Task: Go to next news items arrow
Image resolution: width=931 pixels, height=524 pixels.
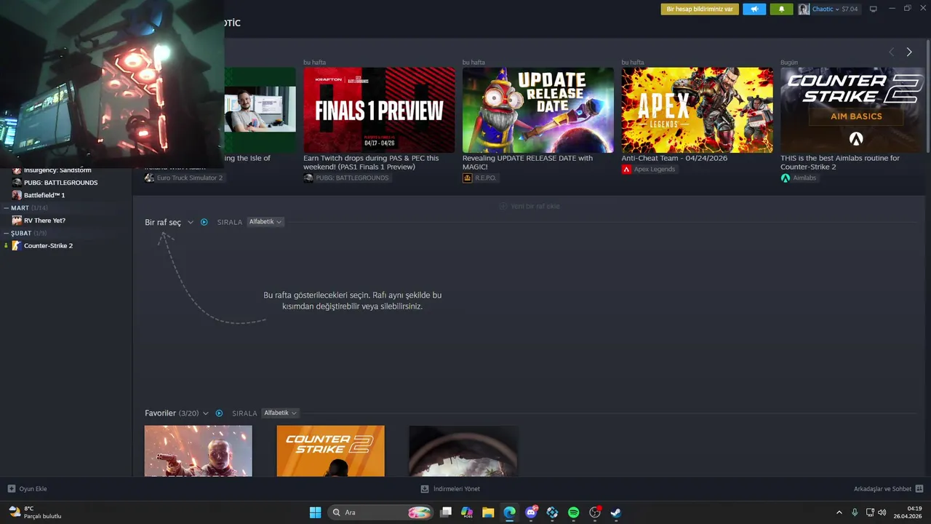Action: [909, 52]
